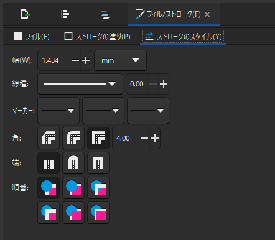The image size is (275, 240).
Task: Open the start marker dropdown
Action: (x=58, y=111)
